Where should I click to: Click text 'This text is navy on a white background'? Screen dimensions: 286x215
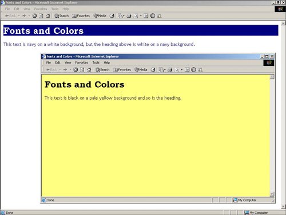(43, 44)
